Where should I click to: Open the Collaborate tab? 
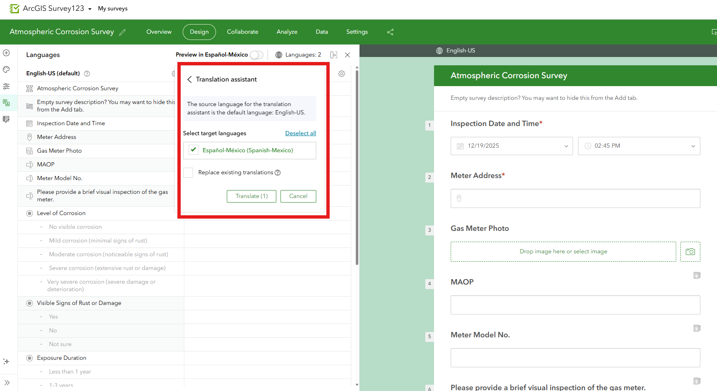(243, 32)
